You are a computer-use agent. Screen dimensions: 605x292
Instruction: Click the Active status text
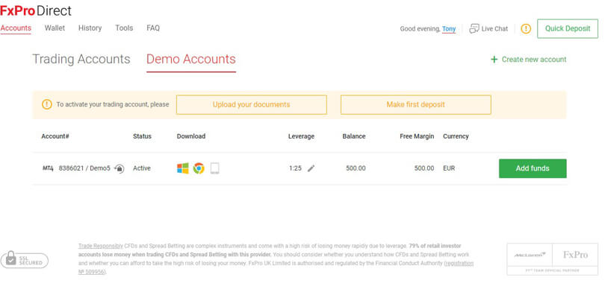(142, 168)
